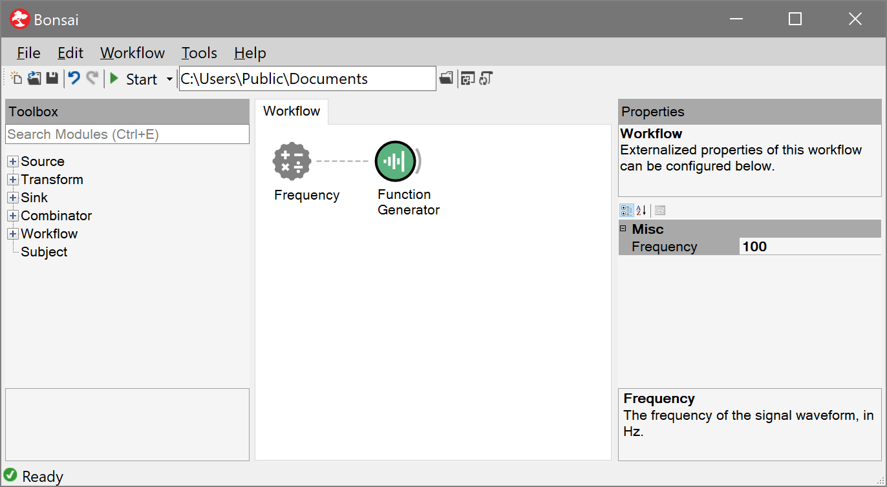Click the working directory path field
Viewport: 887px width, 487px height.
(307, 79)
